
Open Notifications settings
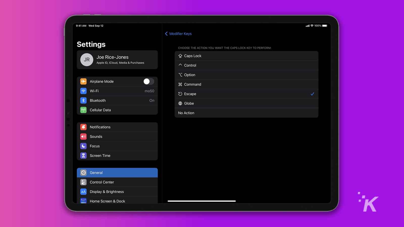pos(117,127)
